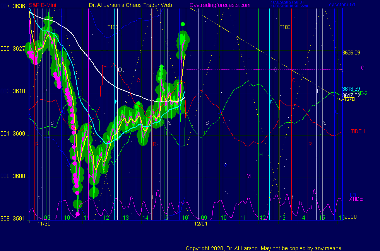Click the magenta M marker
Screen dimensions: 380x251
[x=248, y=176]
